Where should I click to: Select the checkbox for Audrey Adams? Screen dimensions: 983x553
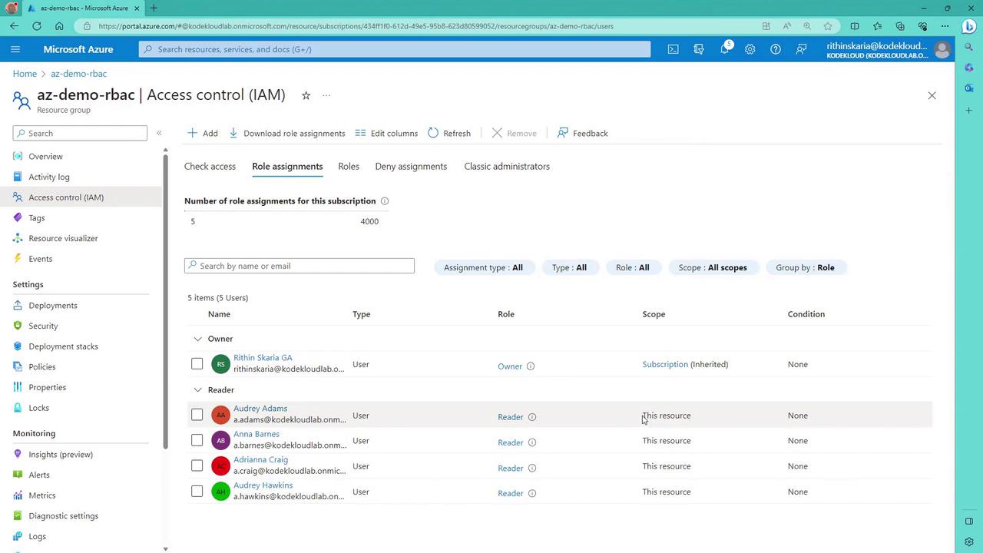(x=197, y=415)
